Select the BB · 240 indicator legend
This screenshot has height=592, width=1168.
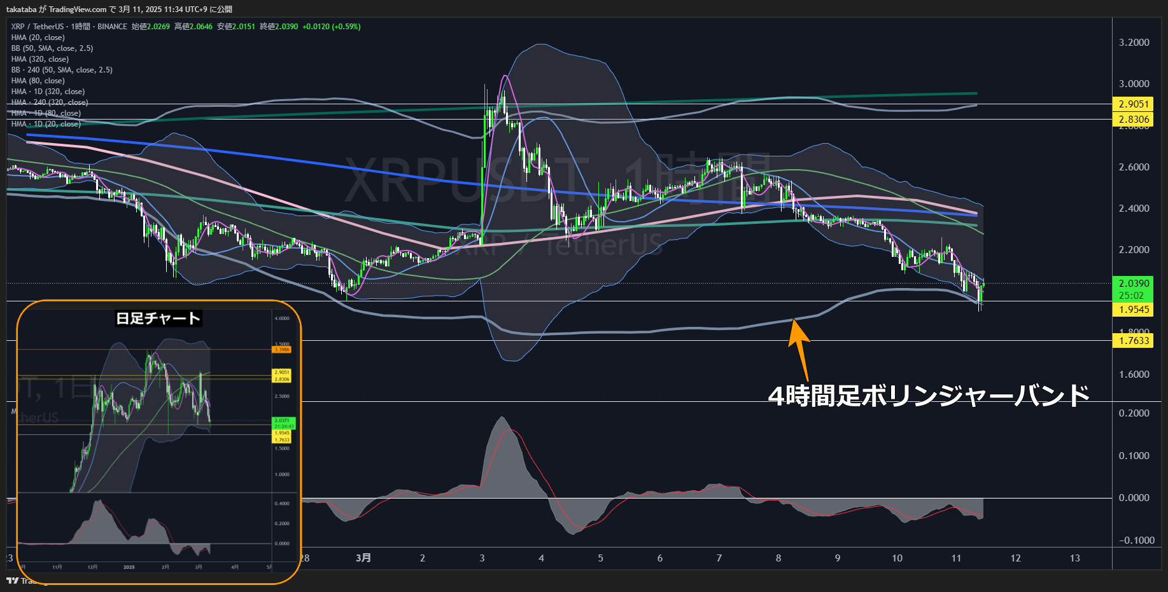click(x=62, y=70)
